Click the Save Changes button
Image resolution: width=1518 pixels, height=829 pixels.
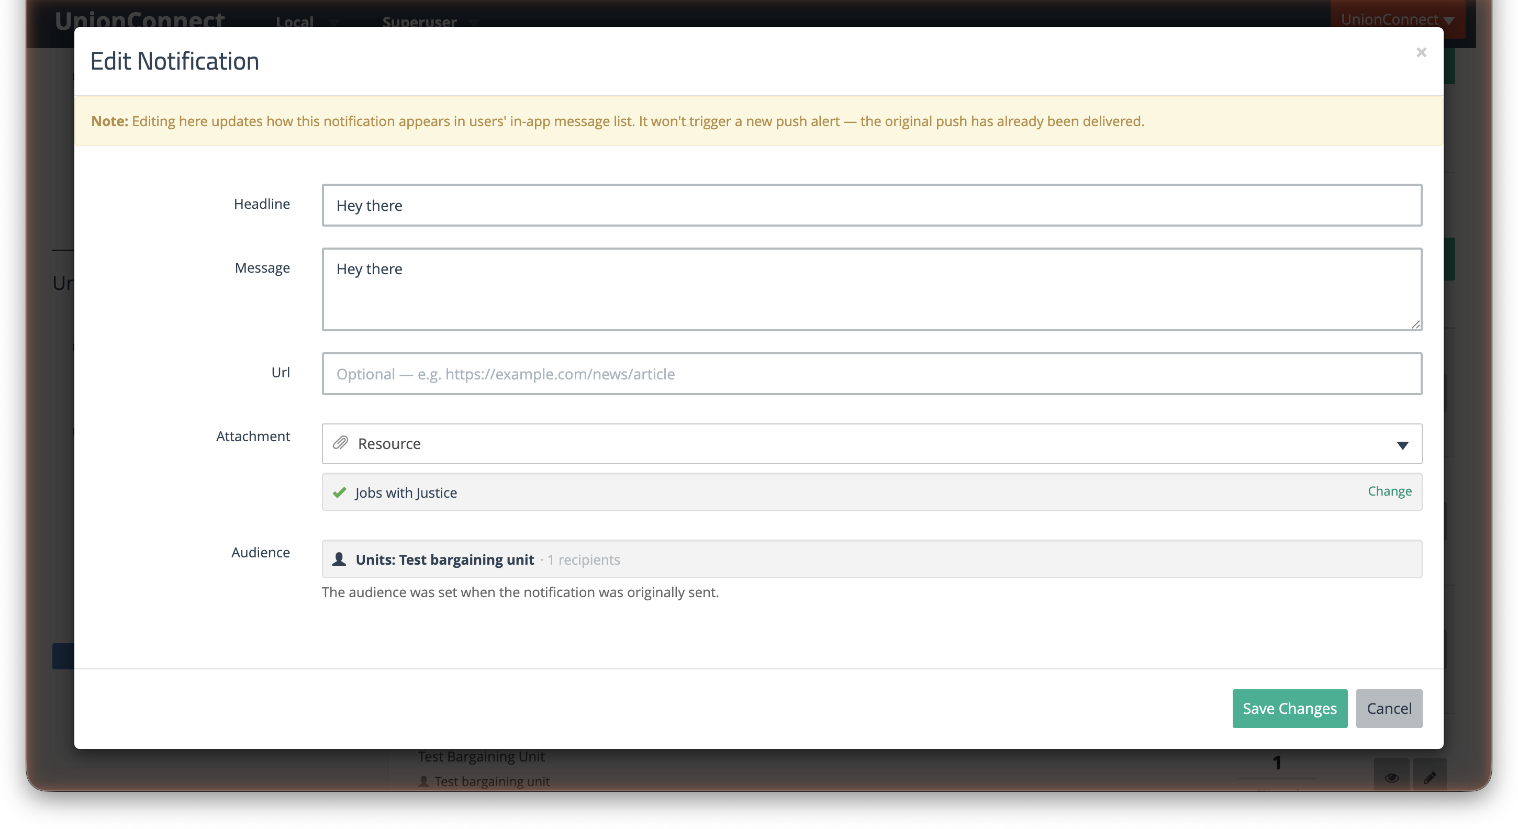(1289, 708)
